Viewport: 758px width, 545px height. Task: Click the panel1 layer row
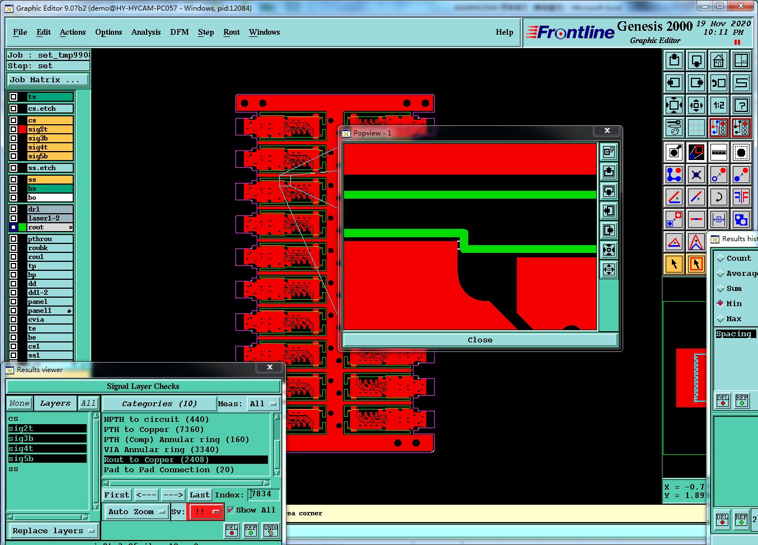click(x=50, y=311)
